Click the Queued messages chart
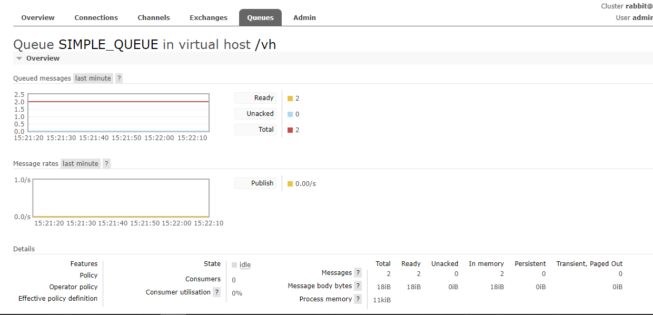Viewport: 653px width, 315px height. tap(120, 113)
